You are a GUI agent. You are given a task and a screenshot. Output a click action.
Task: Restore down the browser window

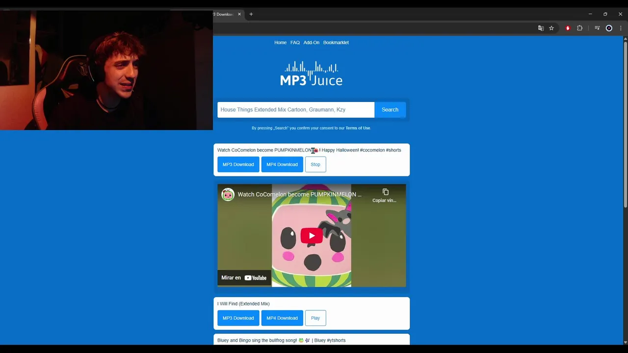pyautogui.click(x=605, y=14)
